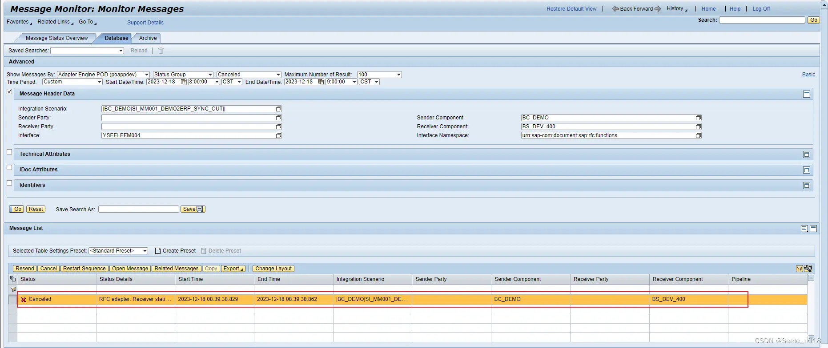Click Message List settings icon
The image size is (828, 348).
tap(804, 229)
